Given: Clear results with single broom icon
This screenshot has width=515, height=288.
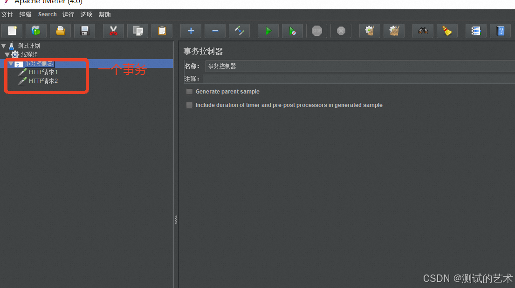Looking at the screenshot, I should tap(370, 31).
